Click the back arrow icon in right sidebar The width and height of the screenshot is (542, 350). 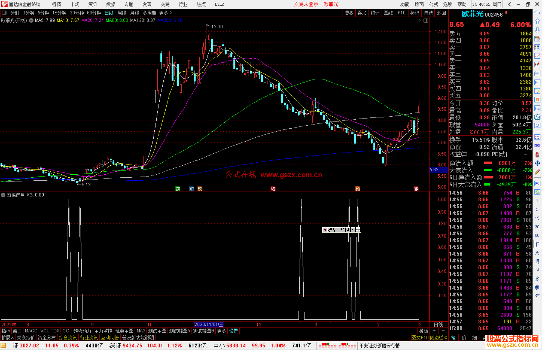(x=537, y=13)
